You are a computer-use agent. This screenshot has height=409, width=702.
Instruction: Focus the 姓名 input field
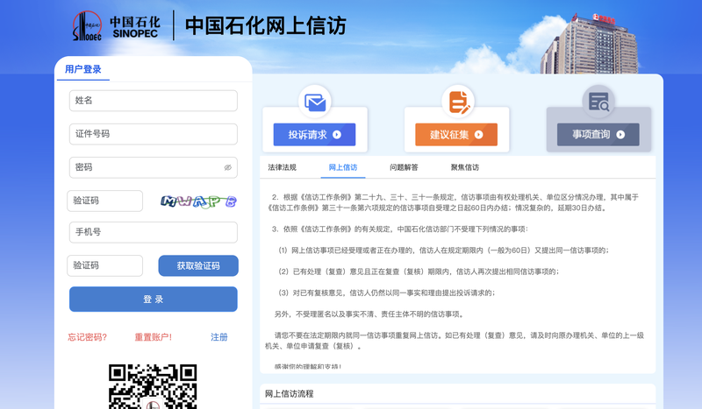coord(153,101)
